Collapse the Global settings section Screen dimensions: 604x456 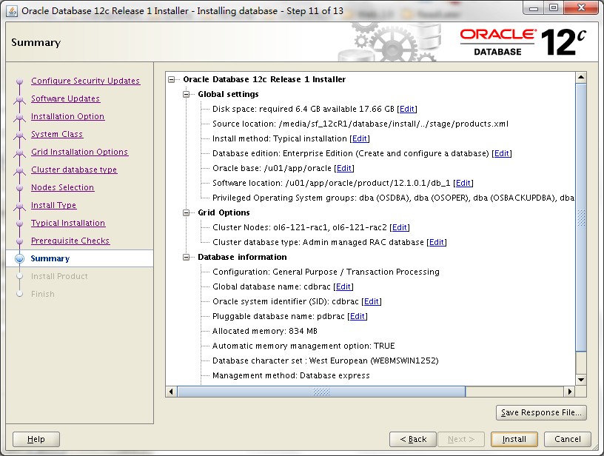point(187,94)
